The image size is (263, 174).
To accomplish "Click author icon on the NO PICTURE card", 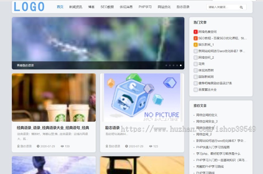I will pos(107,146).
